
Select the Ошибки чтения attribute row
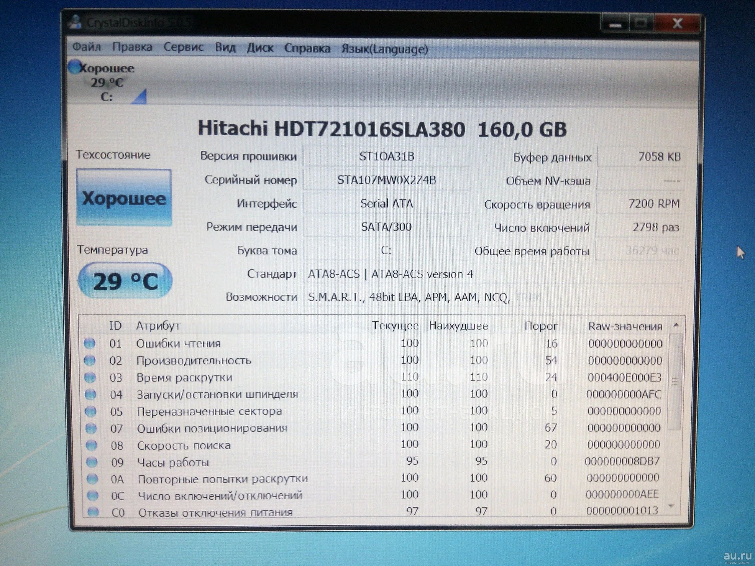tap(374, 343)
